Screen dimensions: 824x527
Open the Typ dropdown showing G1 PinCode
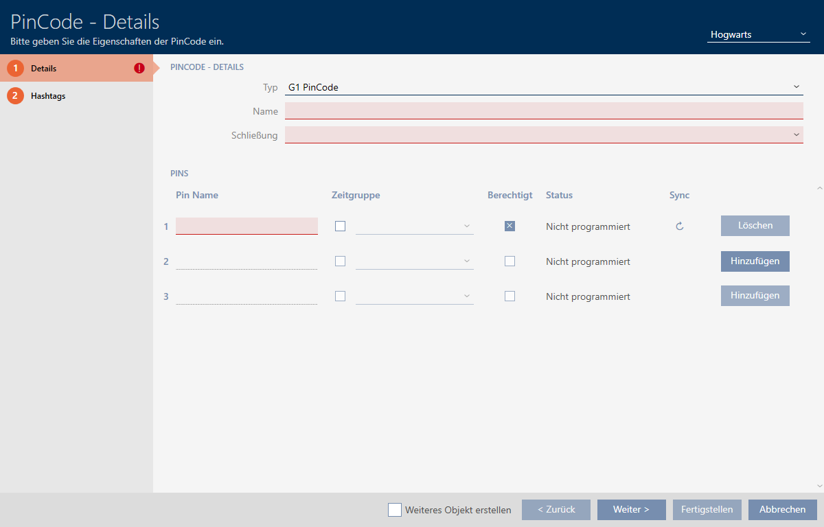[x=544, y=87]
